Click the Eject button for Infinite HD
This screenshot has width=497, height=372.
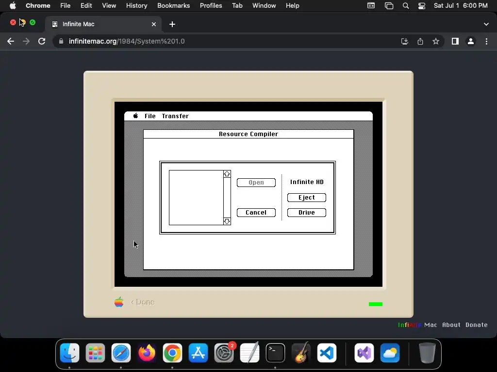pyautogui.click(x=307, y=198)
